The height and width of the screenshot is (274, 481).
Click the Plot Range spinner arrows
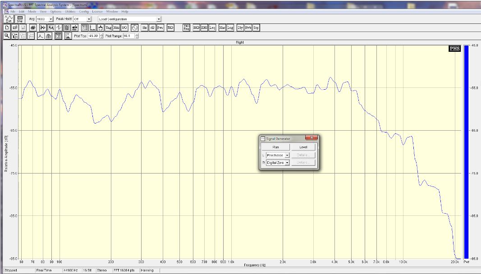click(x=137, y=36)
